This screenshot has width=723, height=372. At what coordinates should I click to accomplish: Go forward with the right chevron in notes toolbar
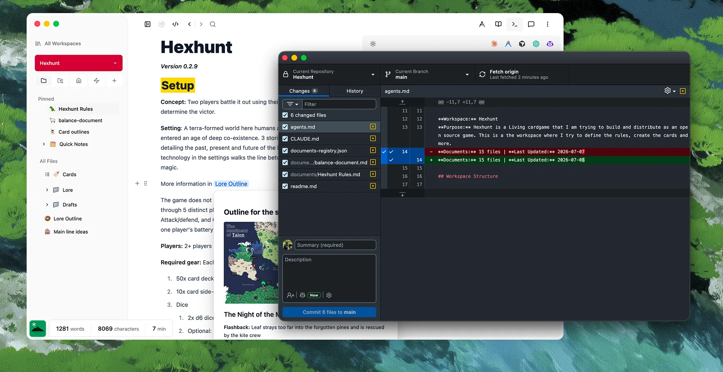(x=201, y=24)
